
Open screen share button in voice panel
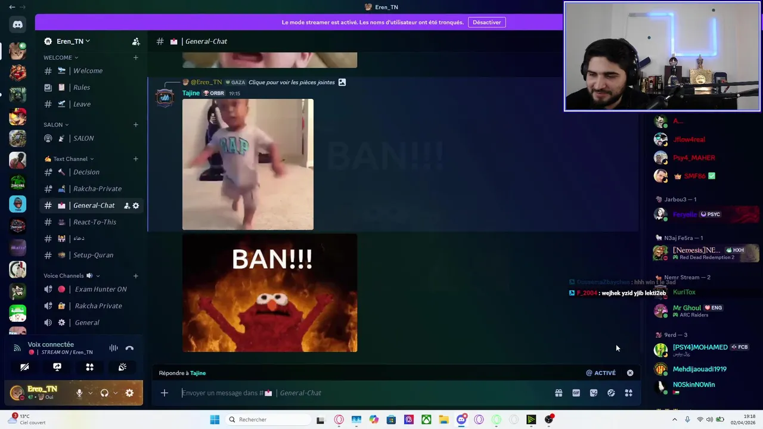(x=57, y=367)
